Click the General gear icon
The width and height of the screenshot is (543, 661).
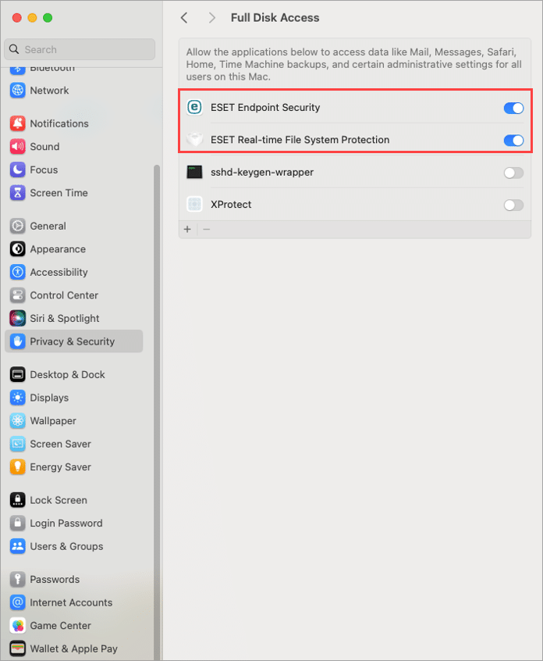[18, 226]
